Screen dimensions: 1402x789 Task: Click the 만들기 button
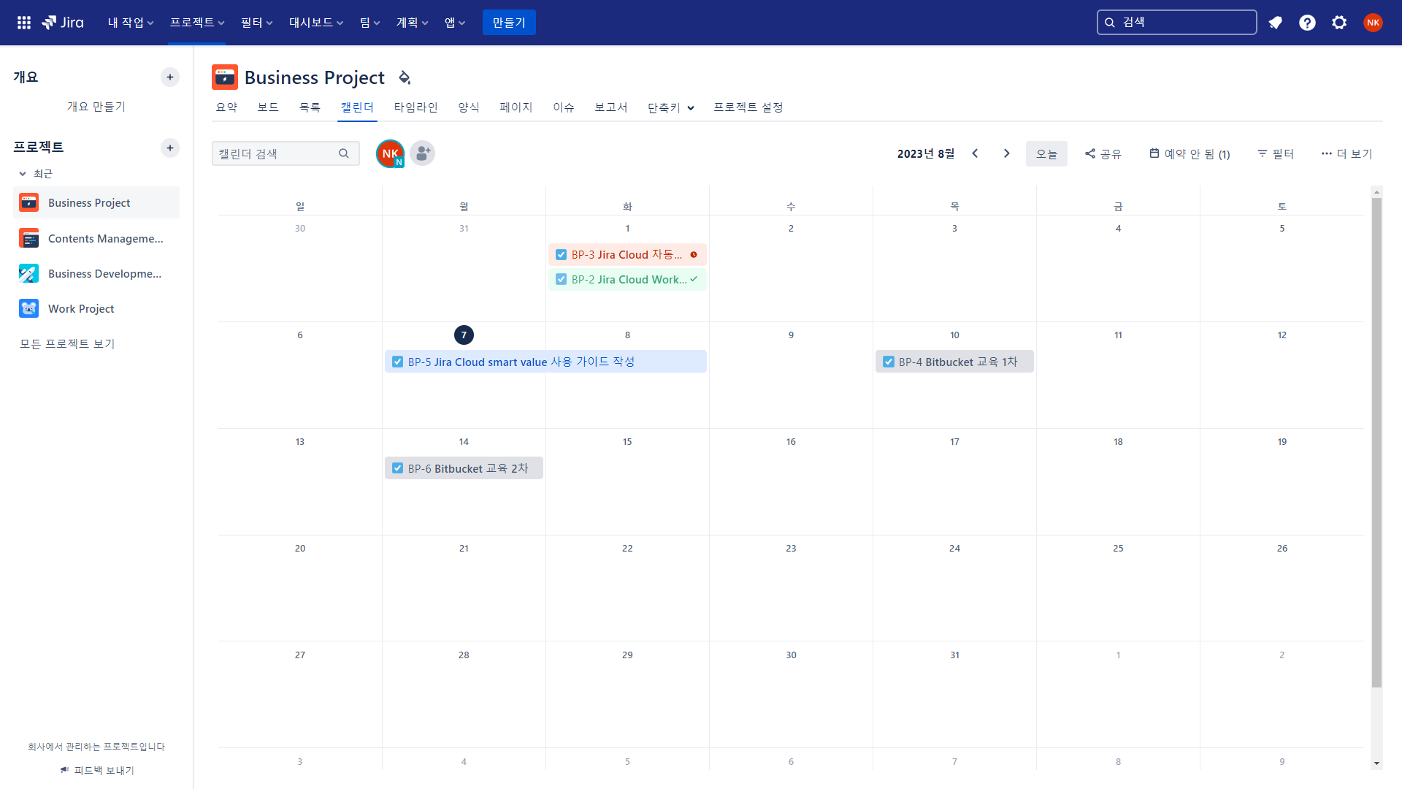509,23
